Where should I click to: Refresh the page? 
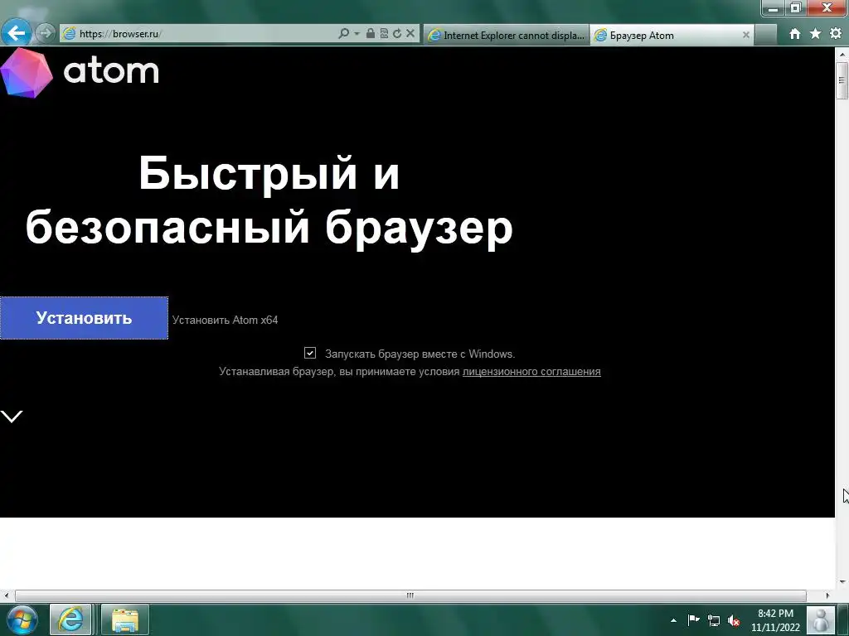[397, 33]
